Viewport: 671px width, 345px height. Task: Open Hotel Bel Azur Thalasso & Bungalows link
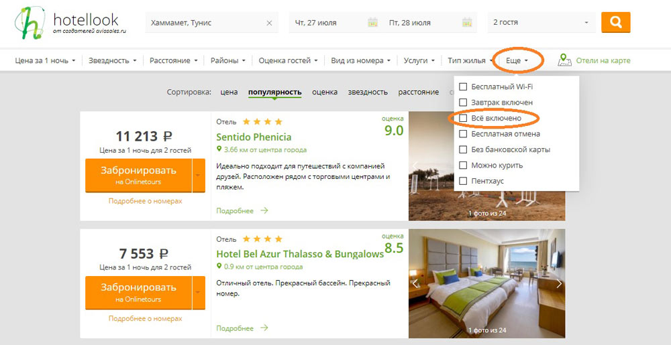click(x=299, y=254)
